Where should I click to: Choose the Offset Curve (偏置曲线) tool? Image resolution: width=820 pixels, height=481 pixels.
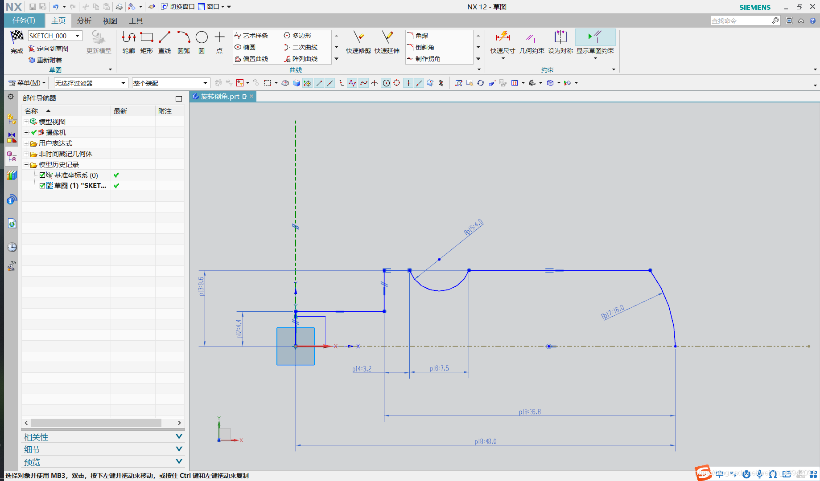(x=251, y=59)
